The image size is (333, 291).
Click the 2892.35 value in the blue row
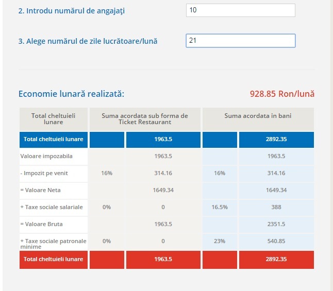coord(277,140)
